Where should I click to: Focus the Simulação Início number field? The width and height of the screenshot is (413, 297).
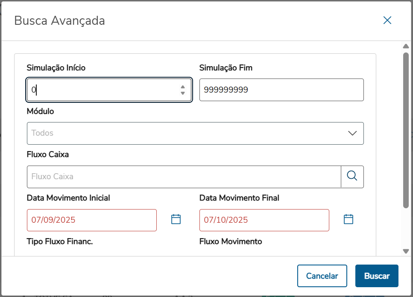click(103, 90)
